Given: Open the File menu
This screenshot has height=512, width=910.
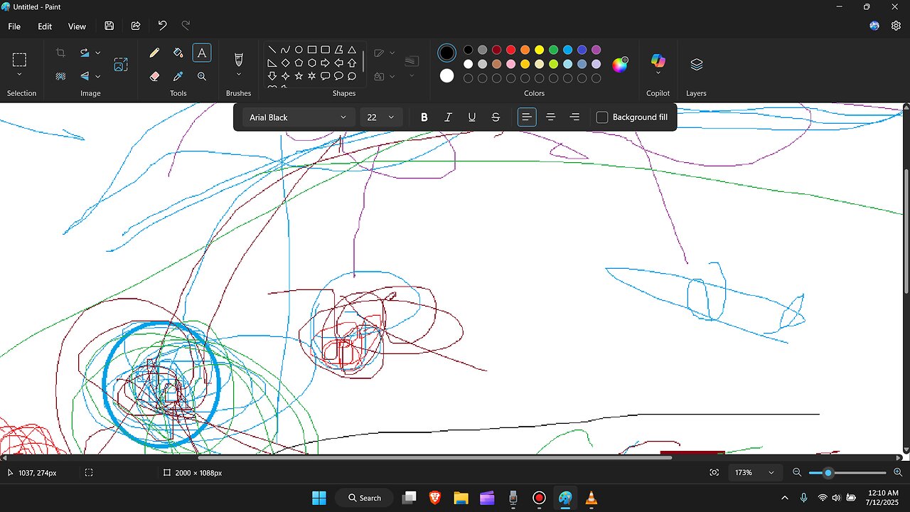Looking at the screenshot, I should click(x=14, y=26).
